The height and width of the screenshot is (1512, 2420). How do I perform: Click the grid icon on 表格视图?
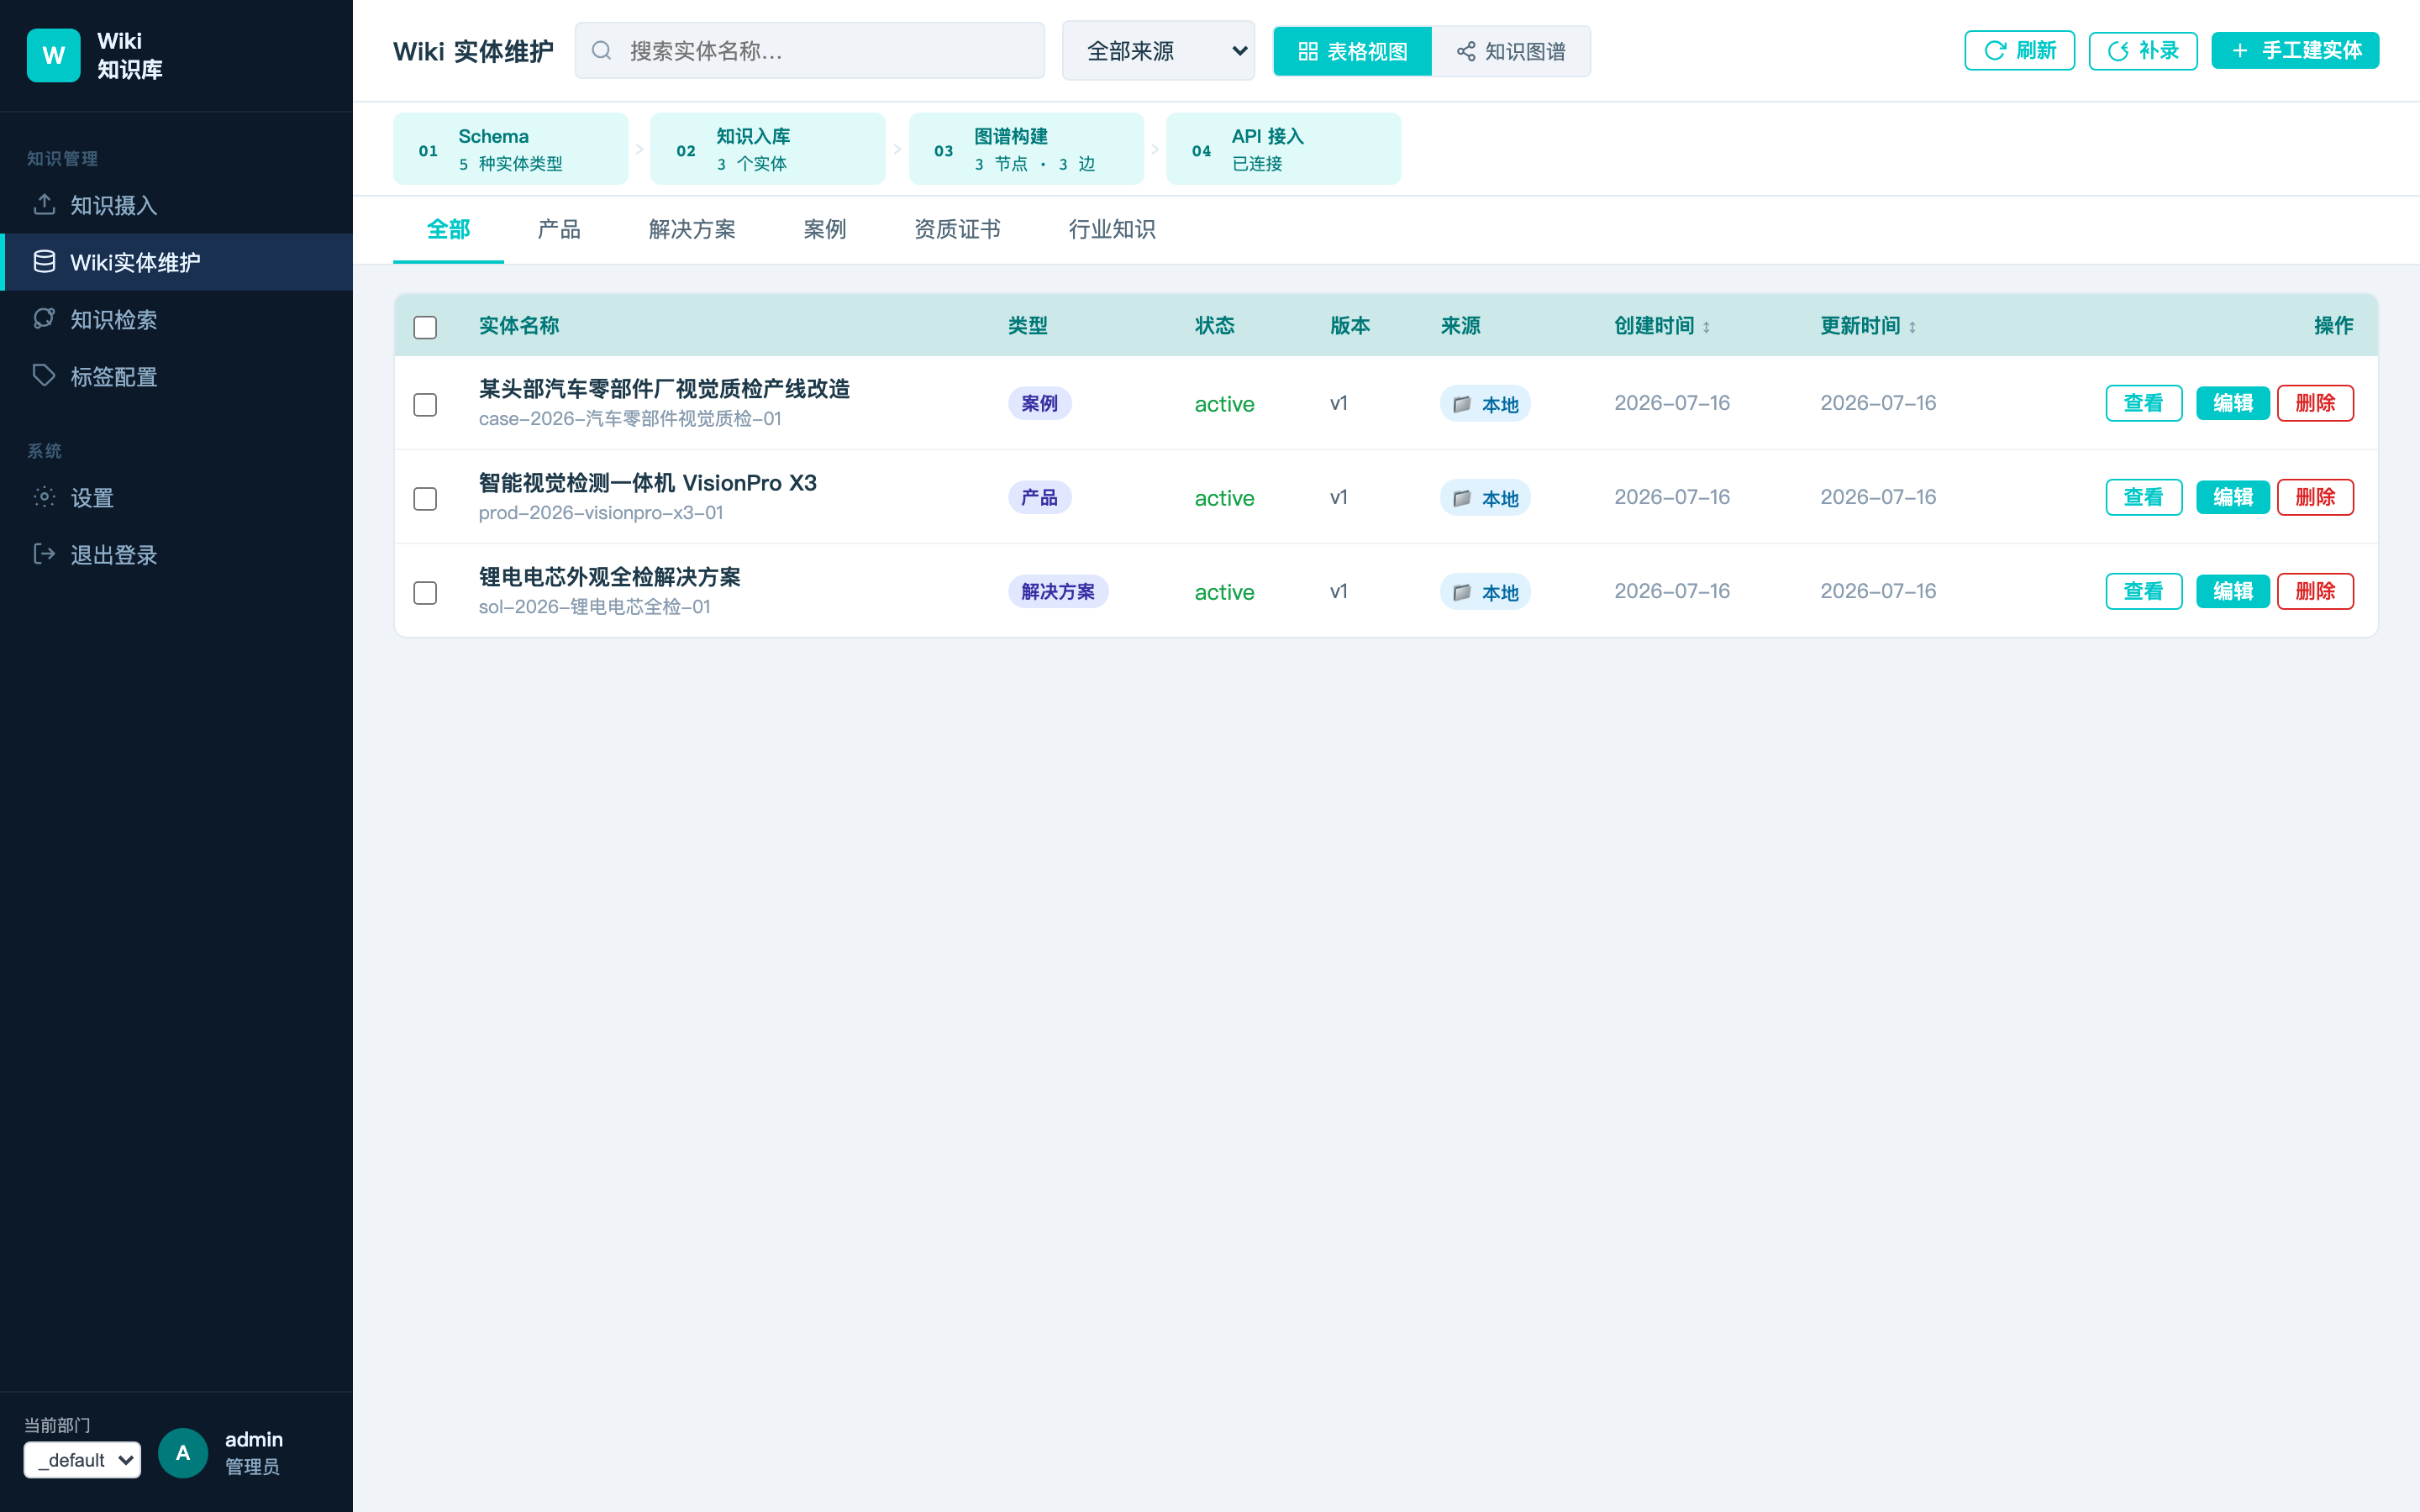(1307, 51)
